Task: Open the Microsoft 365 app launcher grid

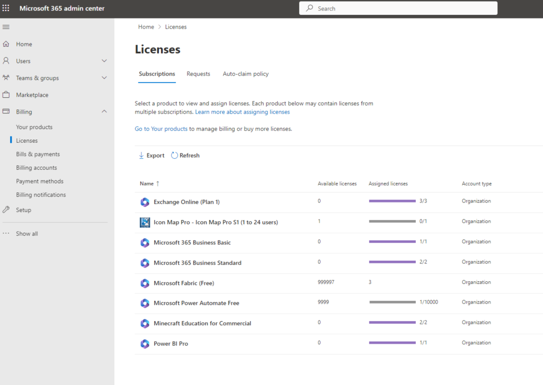Action: pyautogui.click(x=6, y=8)
